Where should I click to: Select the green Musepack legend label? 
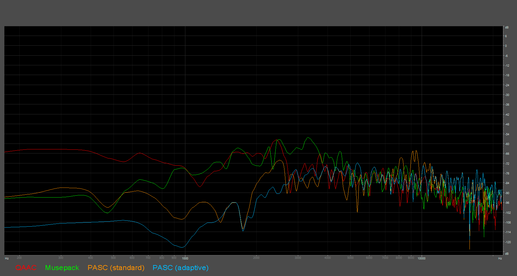62,268
